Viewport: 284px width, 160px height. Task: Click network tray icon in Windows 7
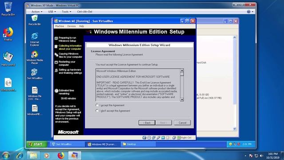256,156
